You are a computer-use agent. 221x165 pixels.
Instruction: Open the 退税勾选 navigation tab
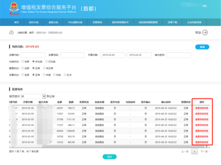(53, 22)
